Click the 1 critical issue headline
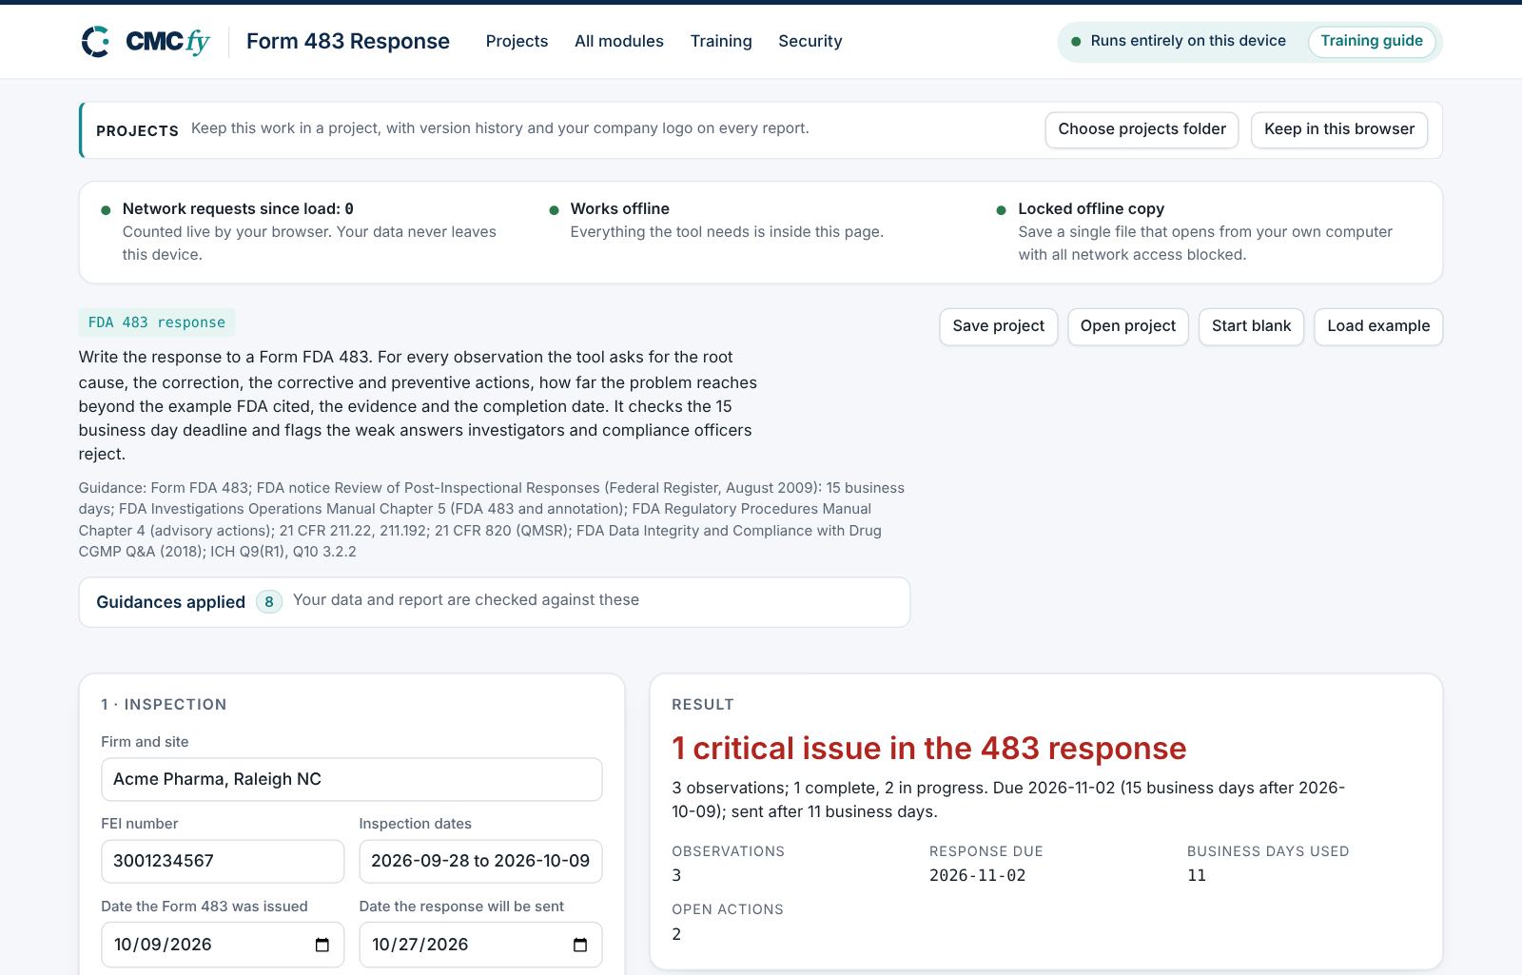The image size is (1522, 975). coord(929,749)
